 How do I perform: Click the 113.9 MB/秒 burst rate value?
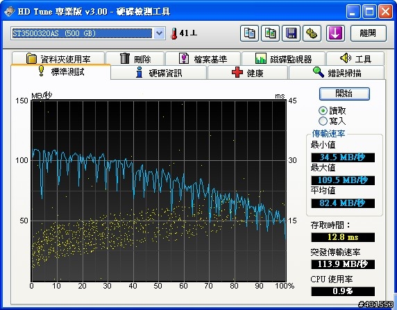[343, 264]
